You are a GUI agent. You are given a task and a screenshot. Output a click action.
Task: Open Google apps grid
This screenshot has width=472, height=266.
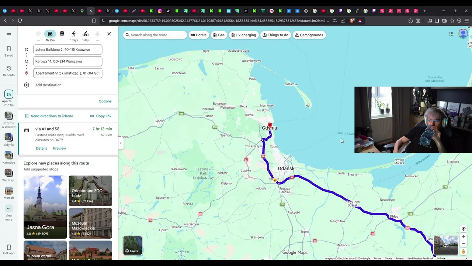tap(451, 34)
